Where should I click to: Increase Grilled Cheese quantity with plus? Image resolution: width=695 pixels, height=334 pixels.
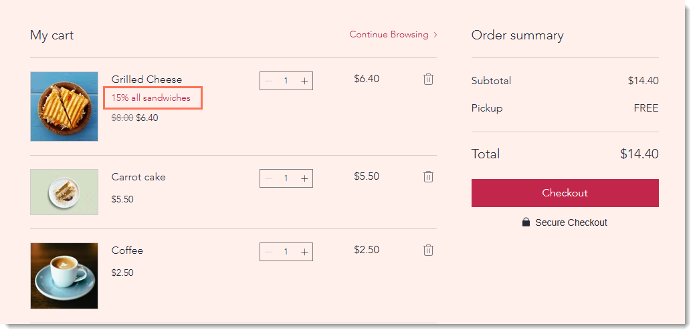(304, 81)
